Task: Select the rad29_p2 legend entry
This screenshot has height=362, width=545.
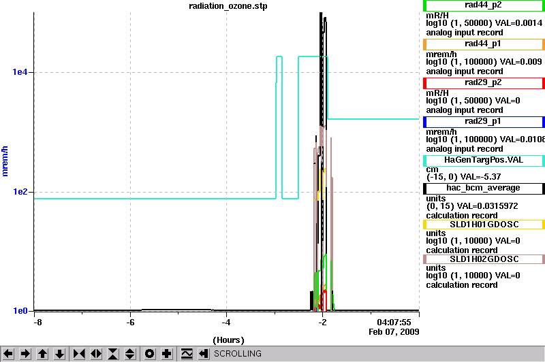Action: [x=484, y=83]
